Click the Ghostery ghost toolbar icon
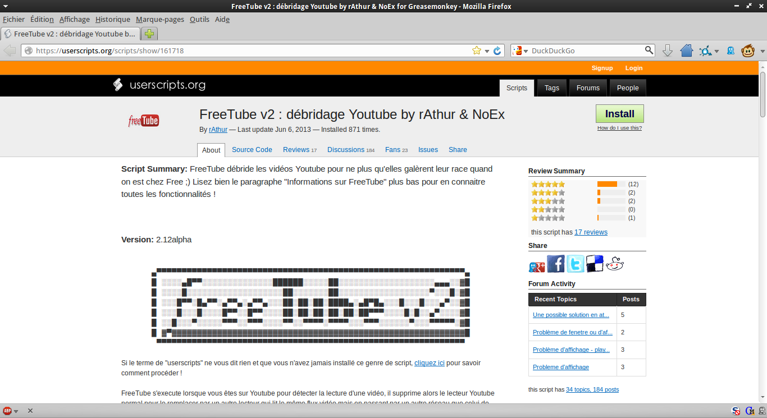This screenshot has width=767, height=418. [x=731, y=50]
